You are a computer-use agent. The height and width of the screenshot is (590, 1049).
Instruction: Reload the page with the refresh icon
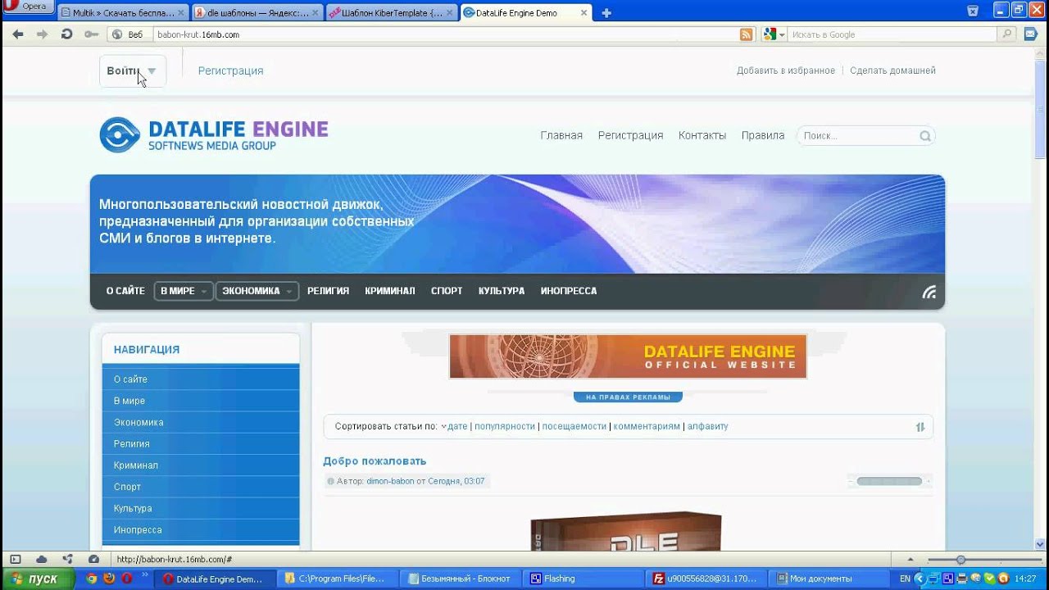point(66,34)
